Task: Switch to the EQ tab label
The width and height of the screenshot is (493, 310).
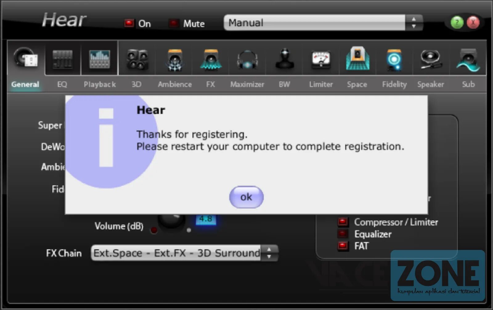Action: pyautogui.click(x=62, y=84)
